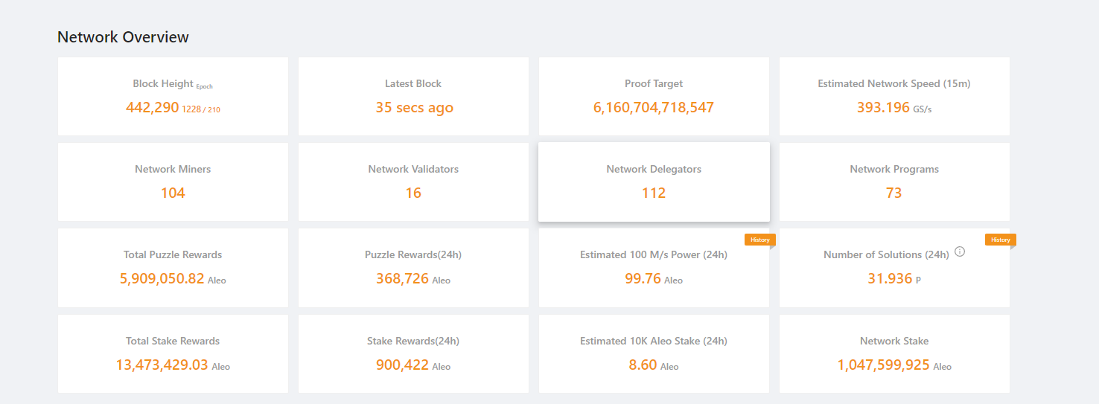Open the Proof Target card
Viewport: 1099px width, 404px height.
pos(654,97)
